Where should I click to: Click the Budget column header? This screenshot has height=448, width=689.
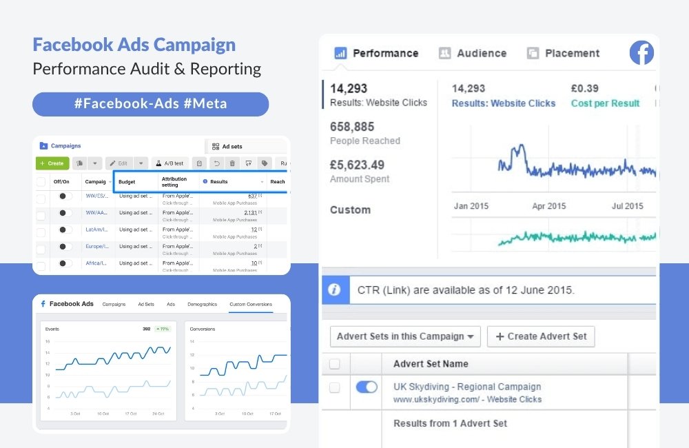click(x=127, y=182)
